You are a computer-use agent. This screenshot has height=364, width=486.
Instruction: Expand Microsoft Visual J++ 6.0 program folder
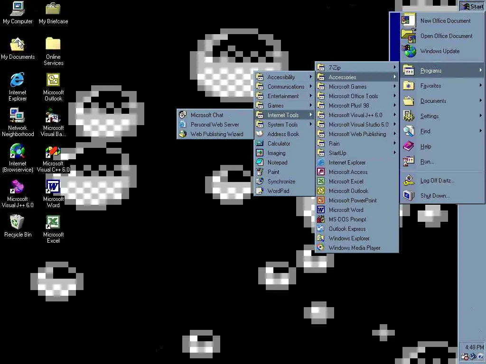357,115
